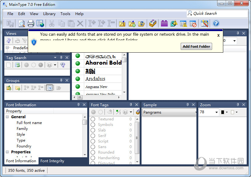Toggle the Rounded tag radio button
This screenshot has width=251, height=177.
[93, 152]
